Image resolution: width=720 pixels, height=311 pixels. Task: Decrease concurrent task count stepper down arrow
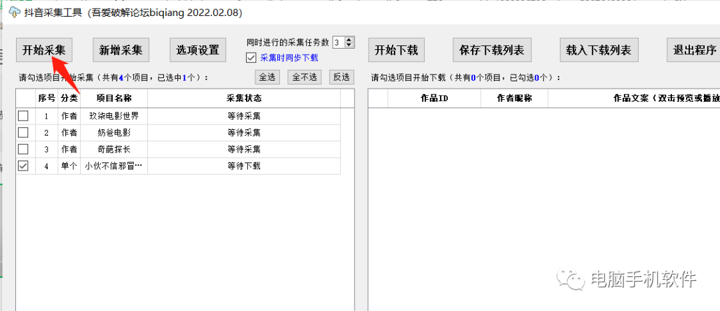pyautogui.click(x=349, y=45)
